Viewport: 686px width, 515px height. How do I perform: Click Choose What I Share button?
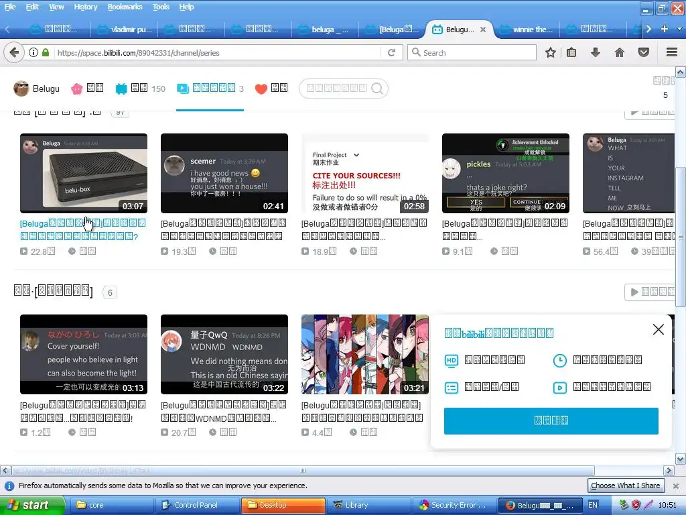tap(625, 485)
